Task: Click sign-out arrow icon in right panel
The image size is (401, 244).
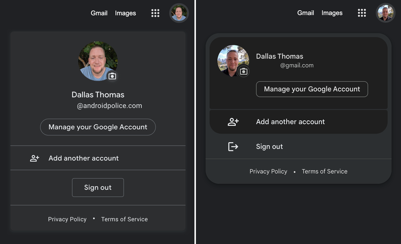Action: point(233,147)
